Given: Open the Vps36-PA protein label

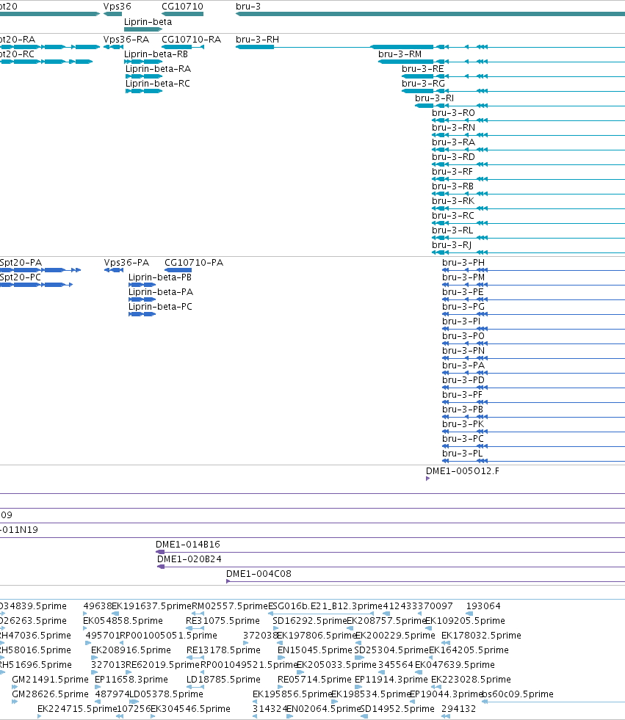Looking at the screenshot, I should [x=127, y=263].
